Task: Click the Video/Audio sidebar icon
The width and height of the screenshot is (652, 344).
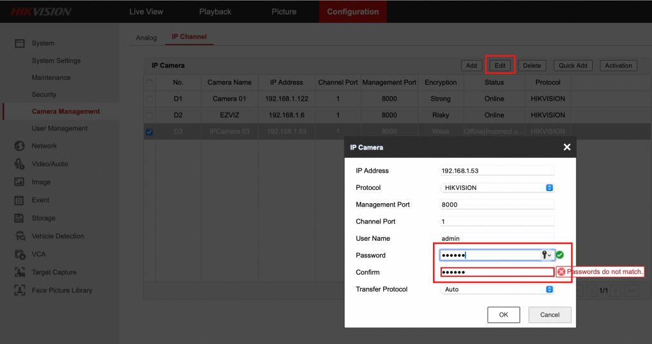Action: [x=20, y=164]
